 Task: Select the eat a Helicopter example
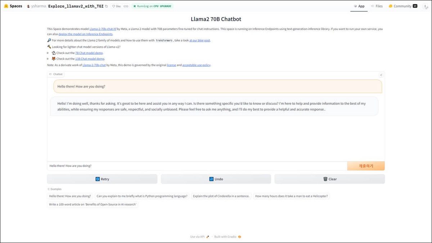[291, 196]
